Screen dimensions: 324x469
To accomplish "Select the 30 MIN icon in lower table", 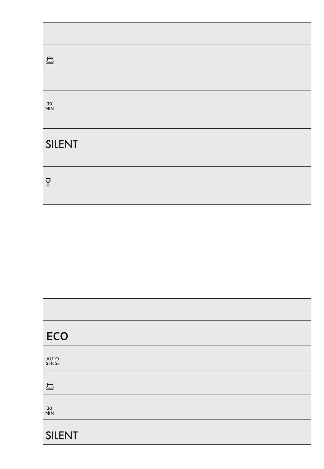I will coord(49,411).
